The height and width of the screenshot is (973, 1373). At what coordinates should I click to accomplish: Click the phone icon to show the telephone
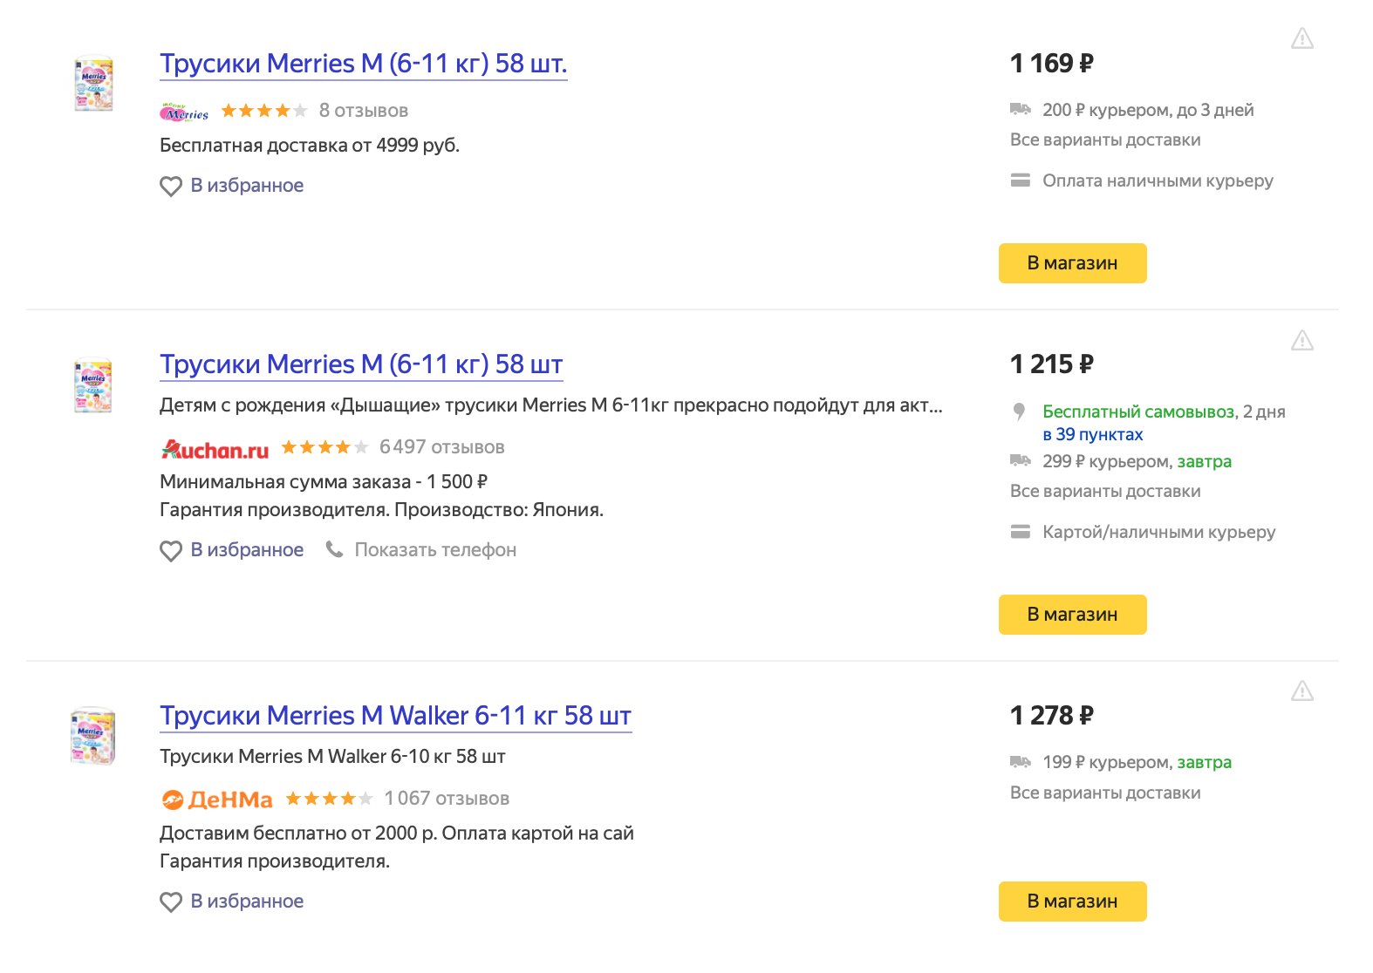pyautogui.click(x=334, y=549)
